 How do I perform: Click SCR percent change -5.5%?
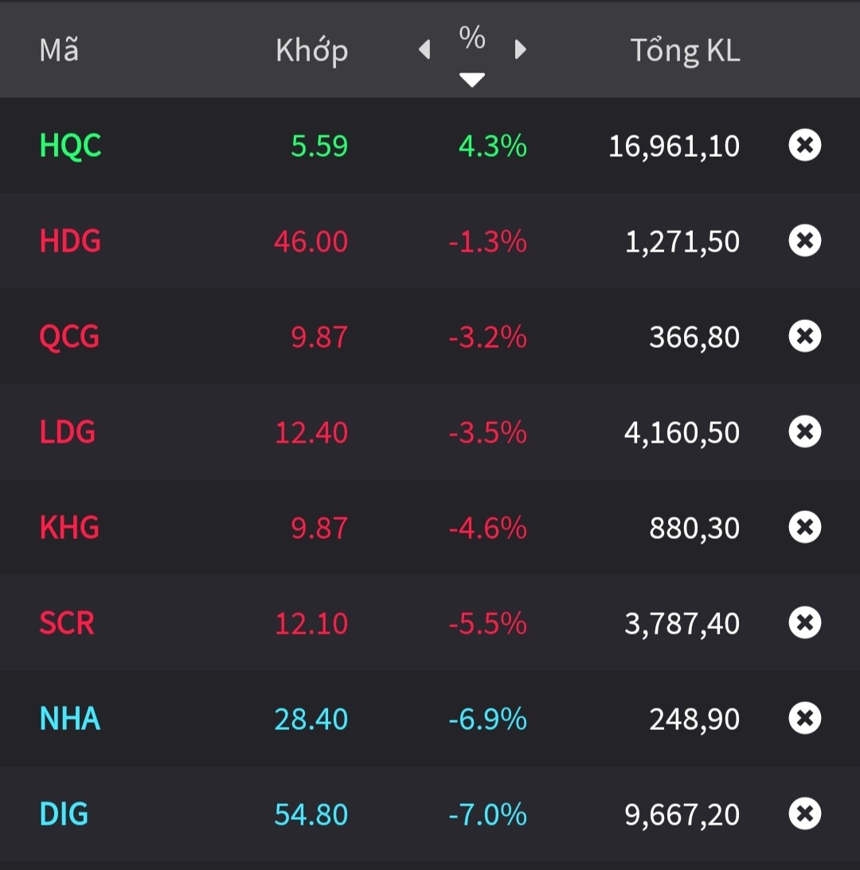[487, 623]
